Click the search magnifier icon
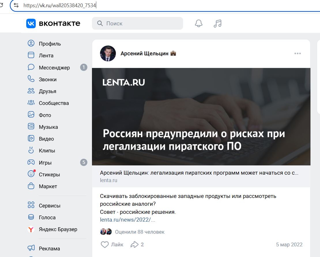This screenshot has width=320, height=257. [x=100, y=23]
